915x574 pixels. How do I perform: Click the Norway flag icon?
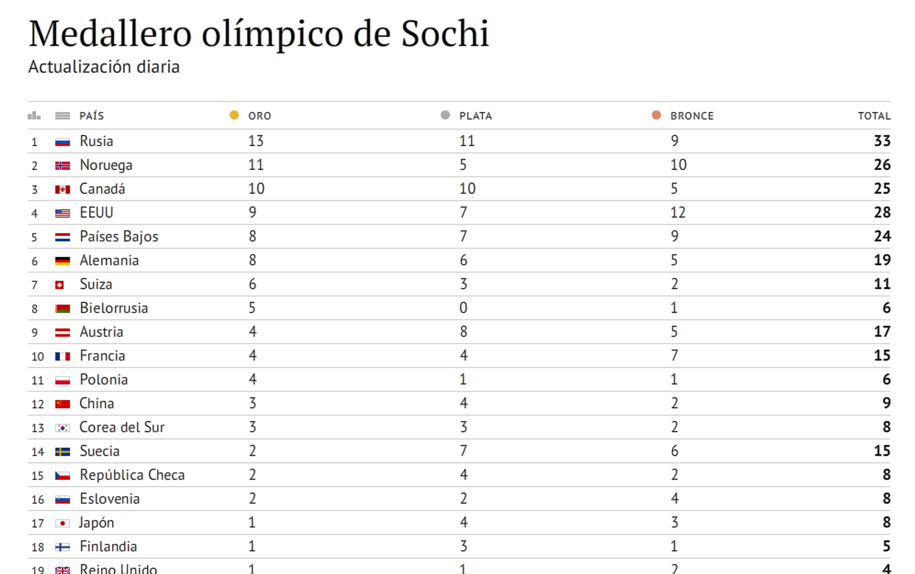tap(62, 165)
